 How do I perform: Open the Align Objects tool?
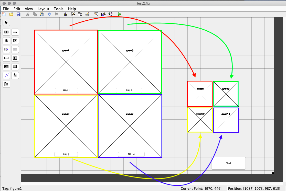tap(65, 14)
